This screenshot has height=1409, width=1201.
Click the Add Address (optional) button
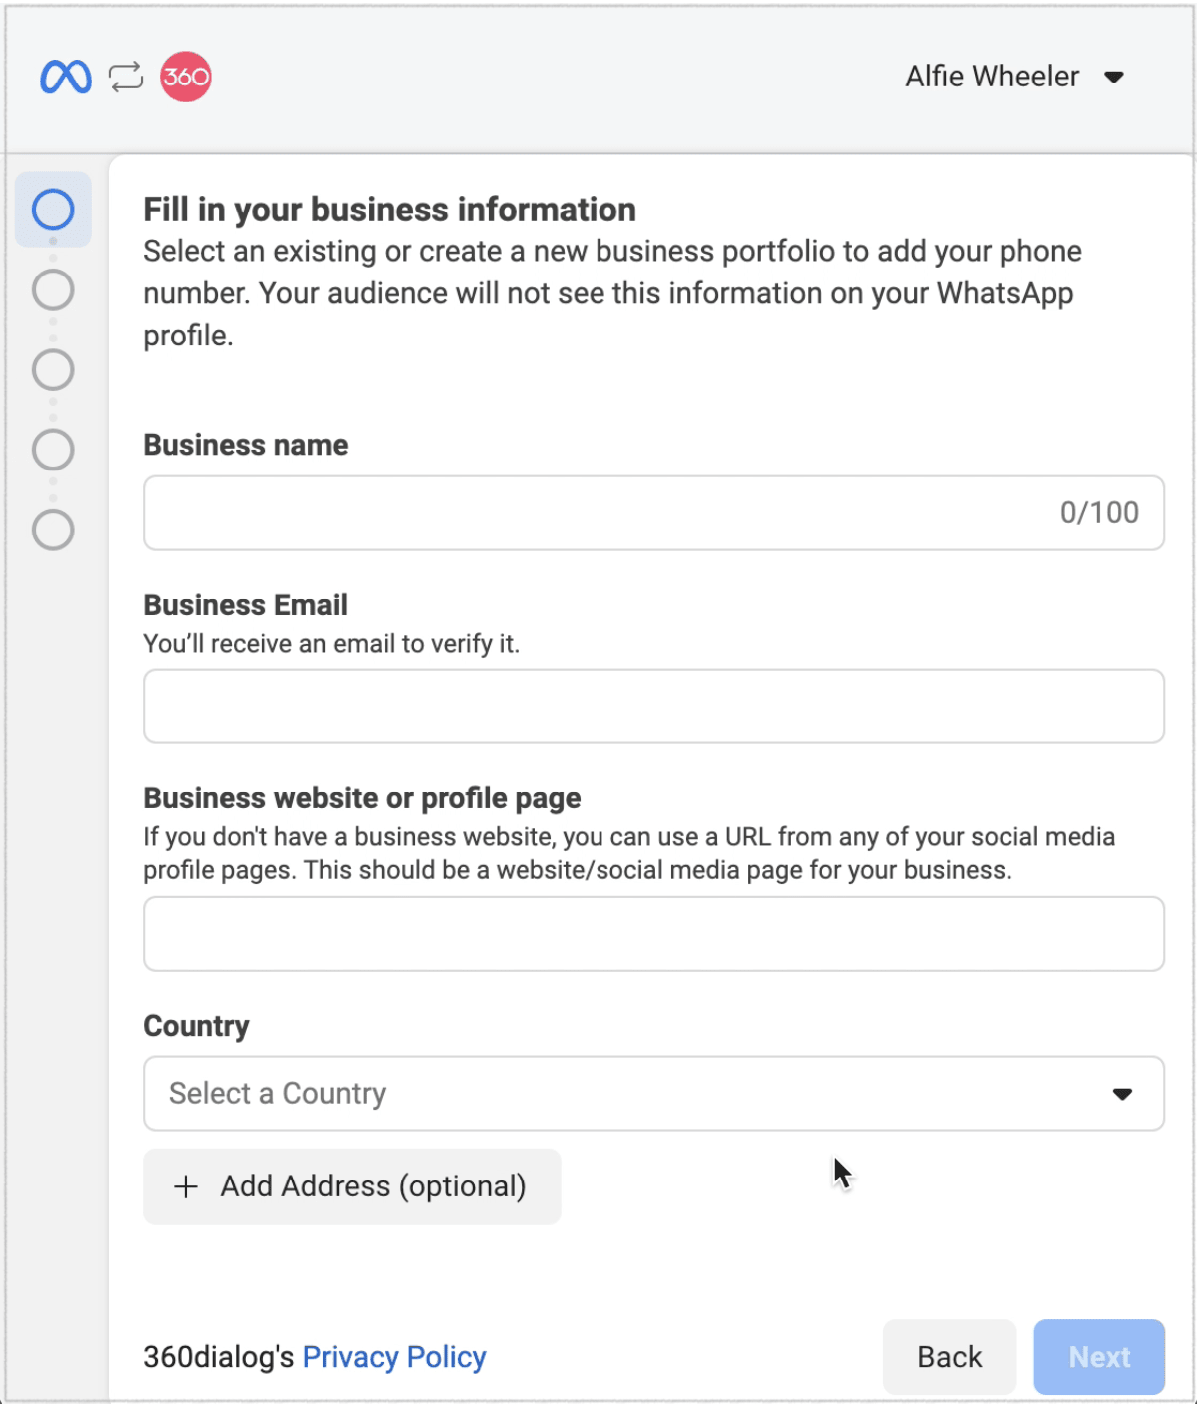pos(352,1187)
